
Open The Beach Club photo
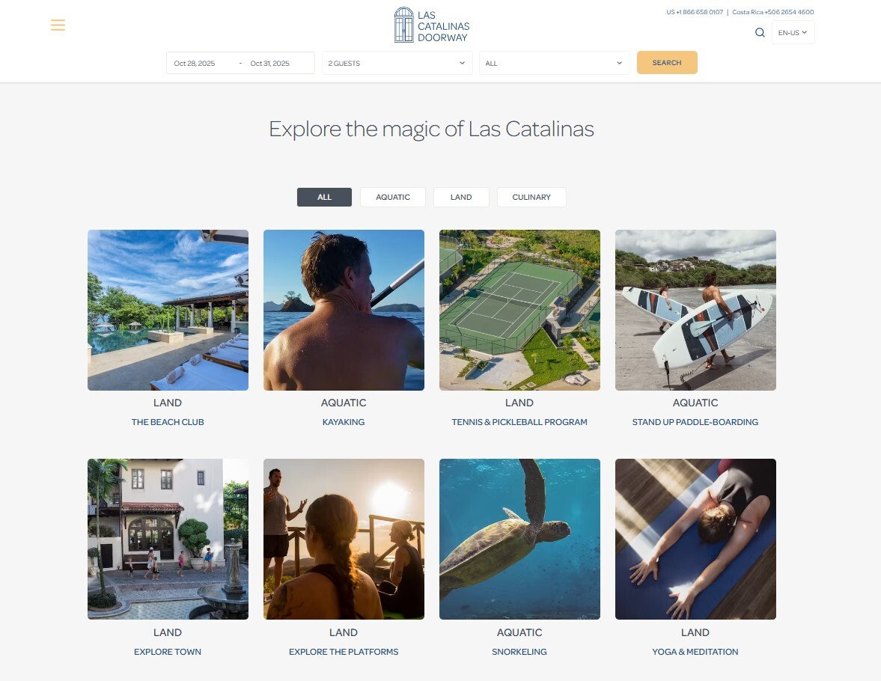[x=168, y=310]
